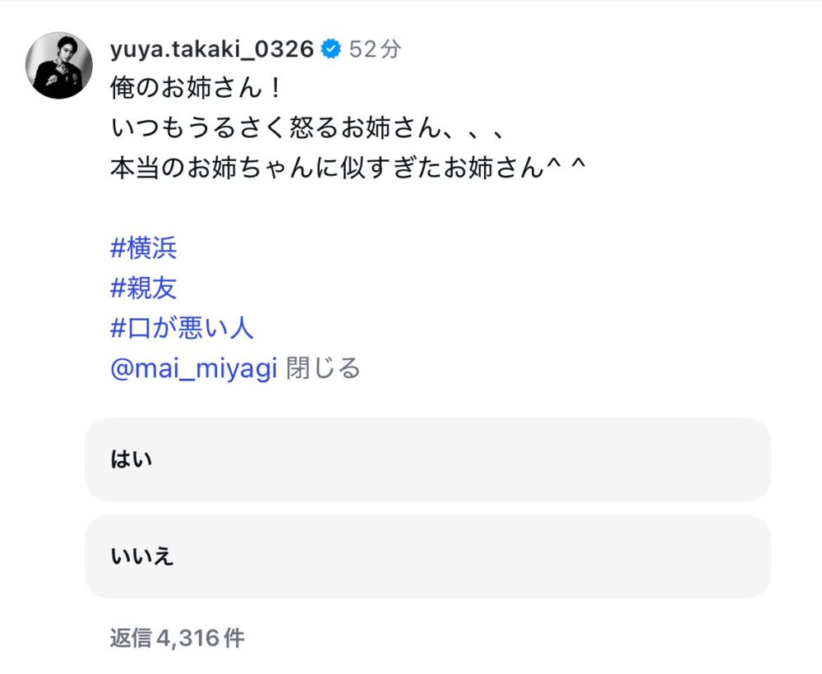822x674 pixels.
Task: Vote いいえ in the poll
Action: (427, 556)
